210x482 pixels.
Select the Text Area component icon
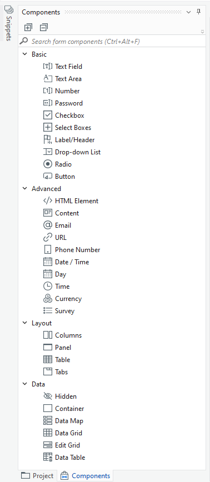[48, 79]
